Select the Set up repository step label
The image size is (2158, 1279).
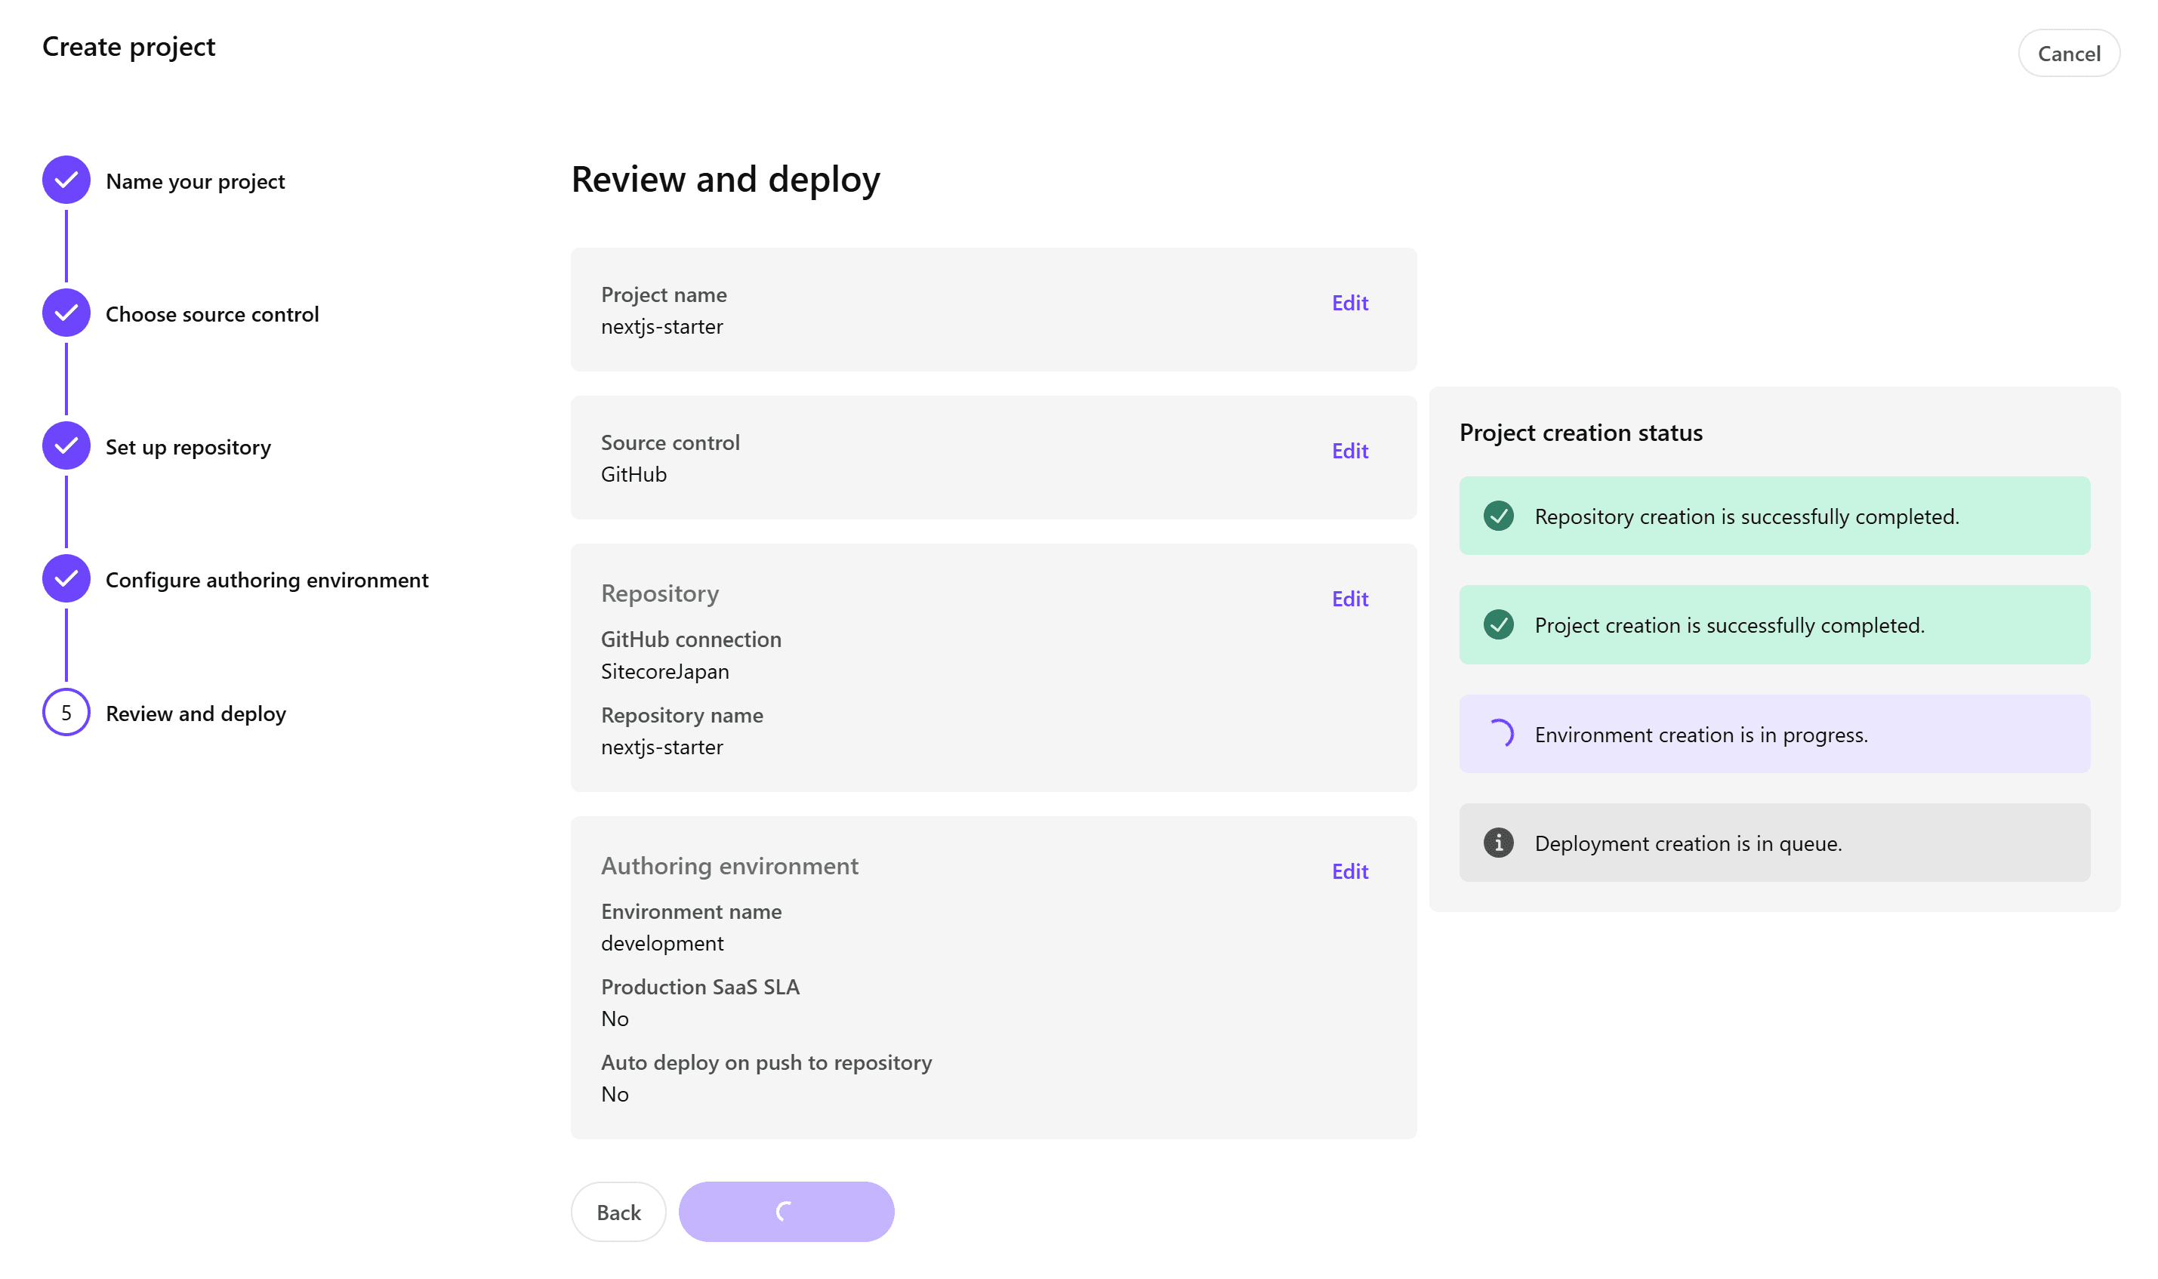(x=188, y=447)
